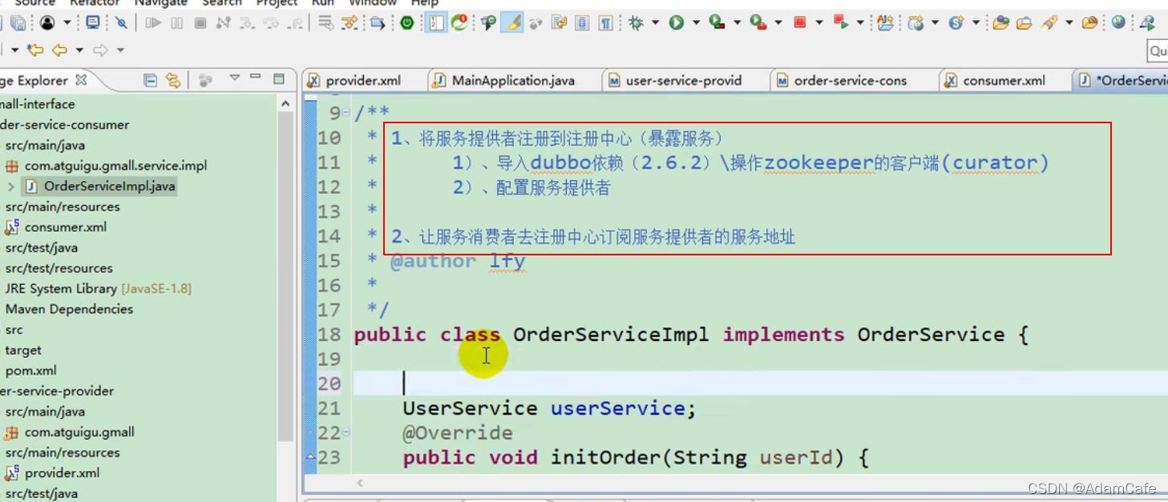The width and height of the screenshot is (1168, 502).
Task: Click the External Tools run icon
Action: pyautogui.click(x=758, y=23)
